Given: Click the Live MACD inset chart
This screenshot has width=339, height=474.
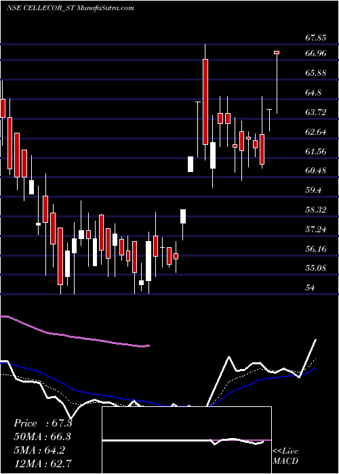Looking at the screenshot, I should [186, 440].
